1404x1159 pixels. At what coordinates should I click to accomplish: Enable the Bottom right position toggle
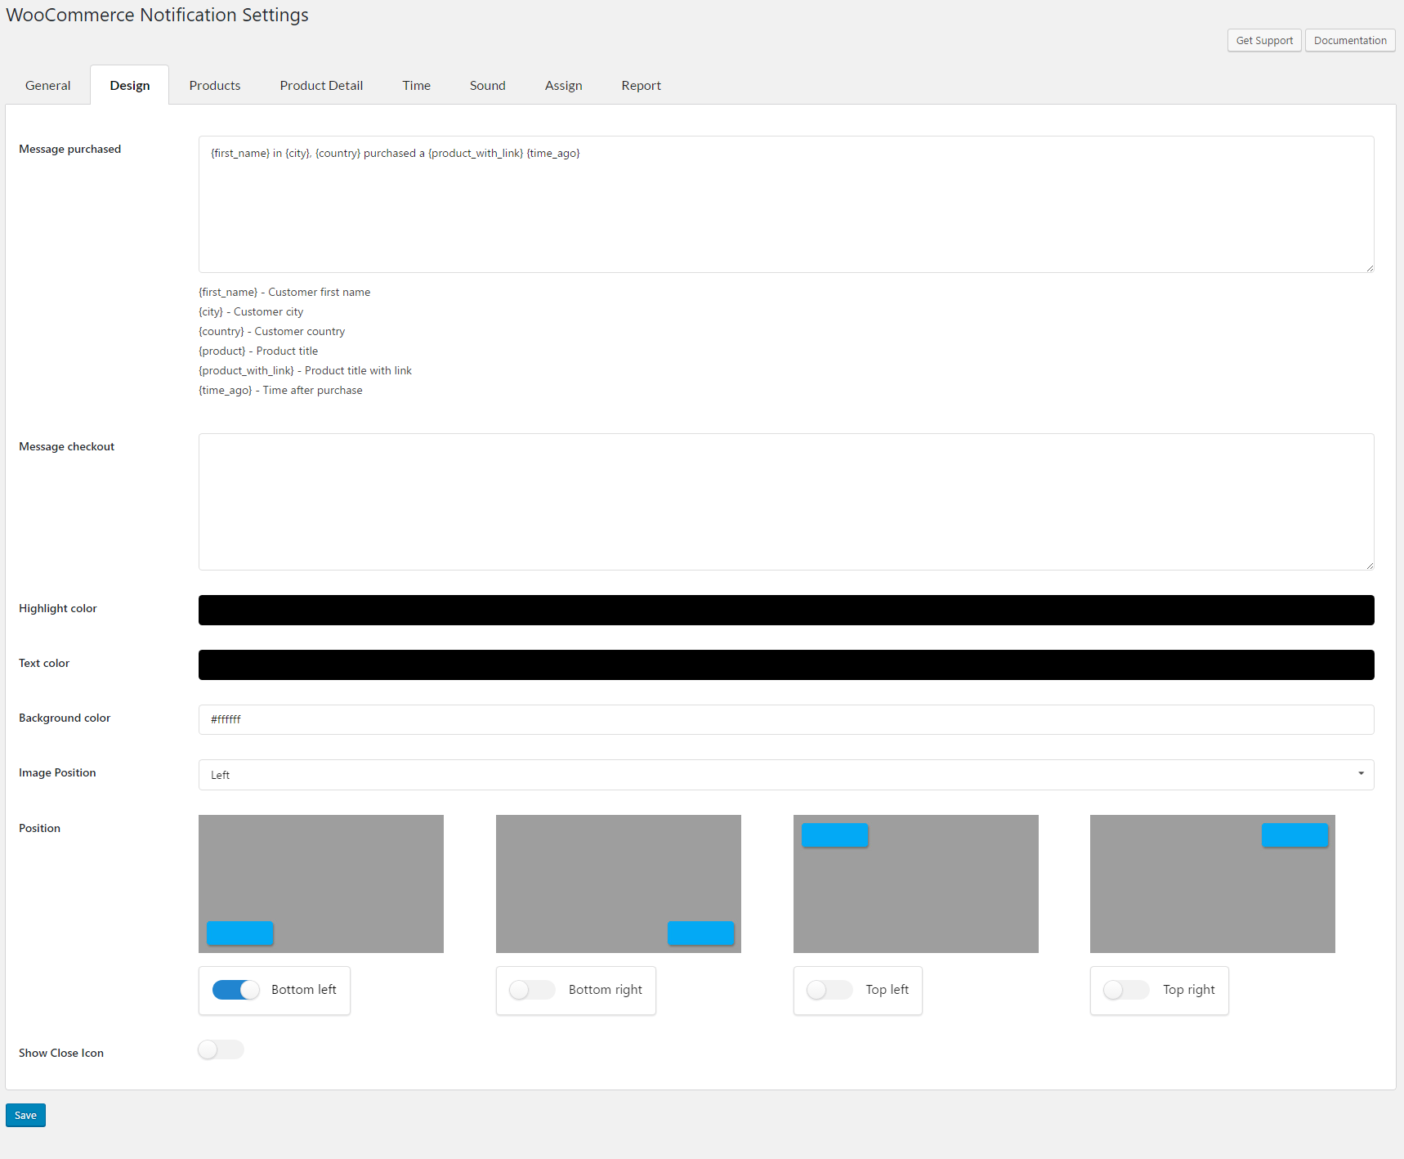(x=532, y=990)
